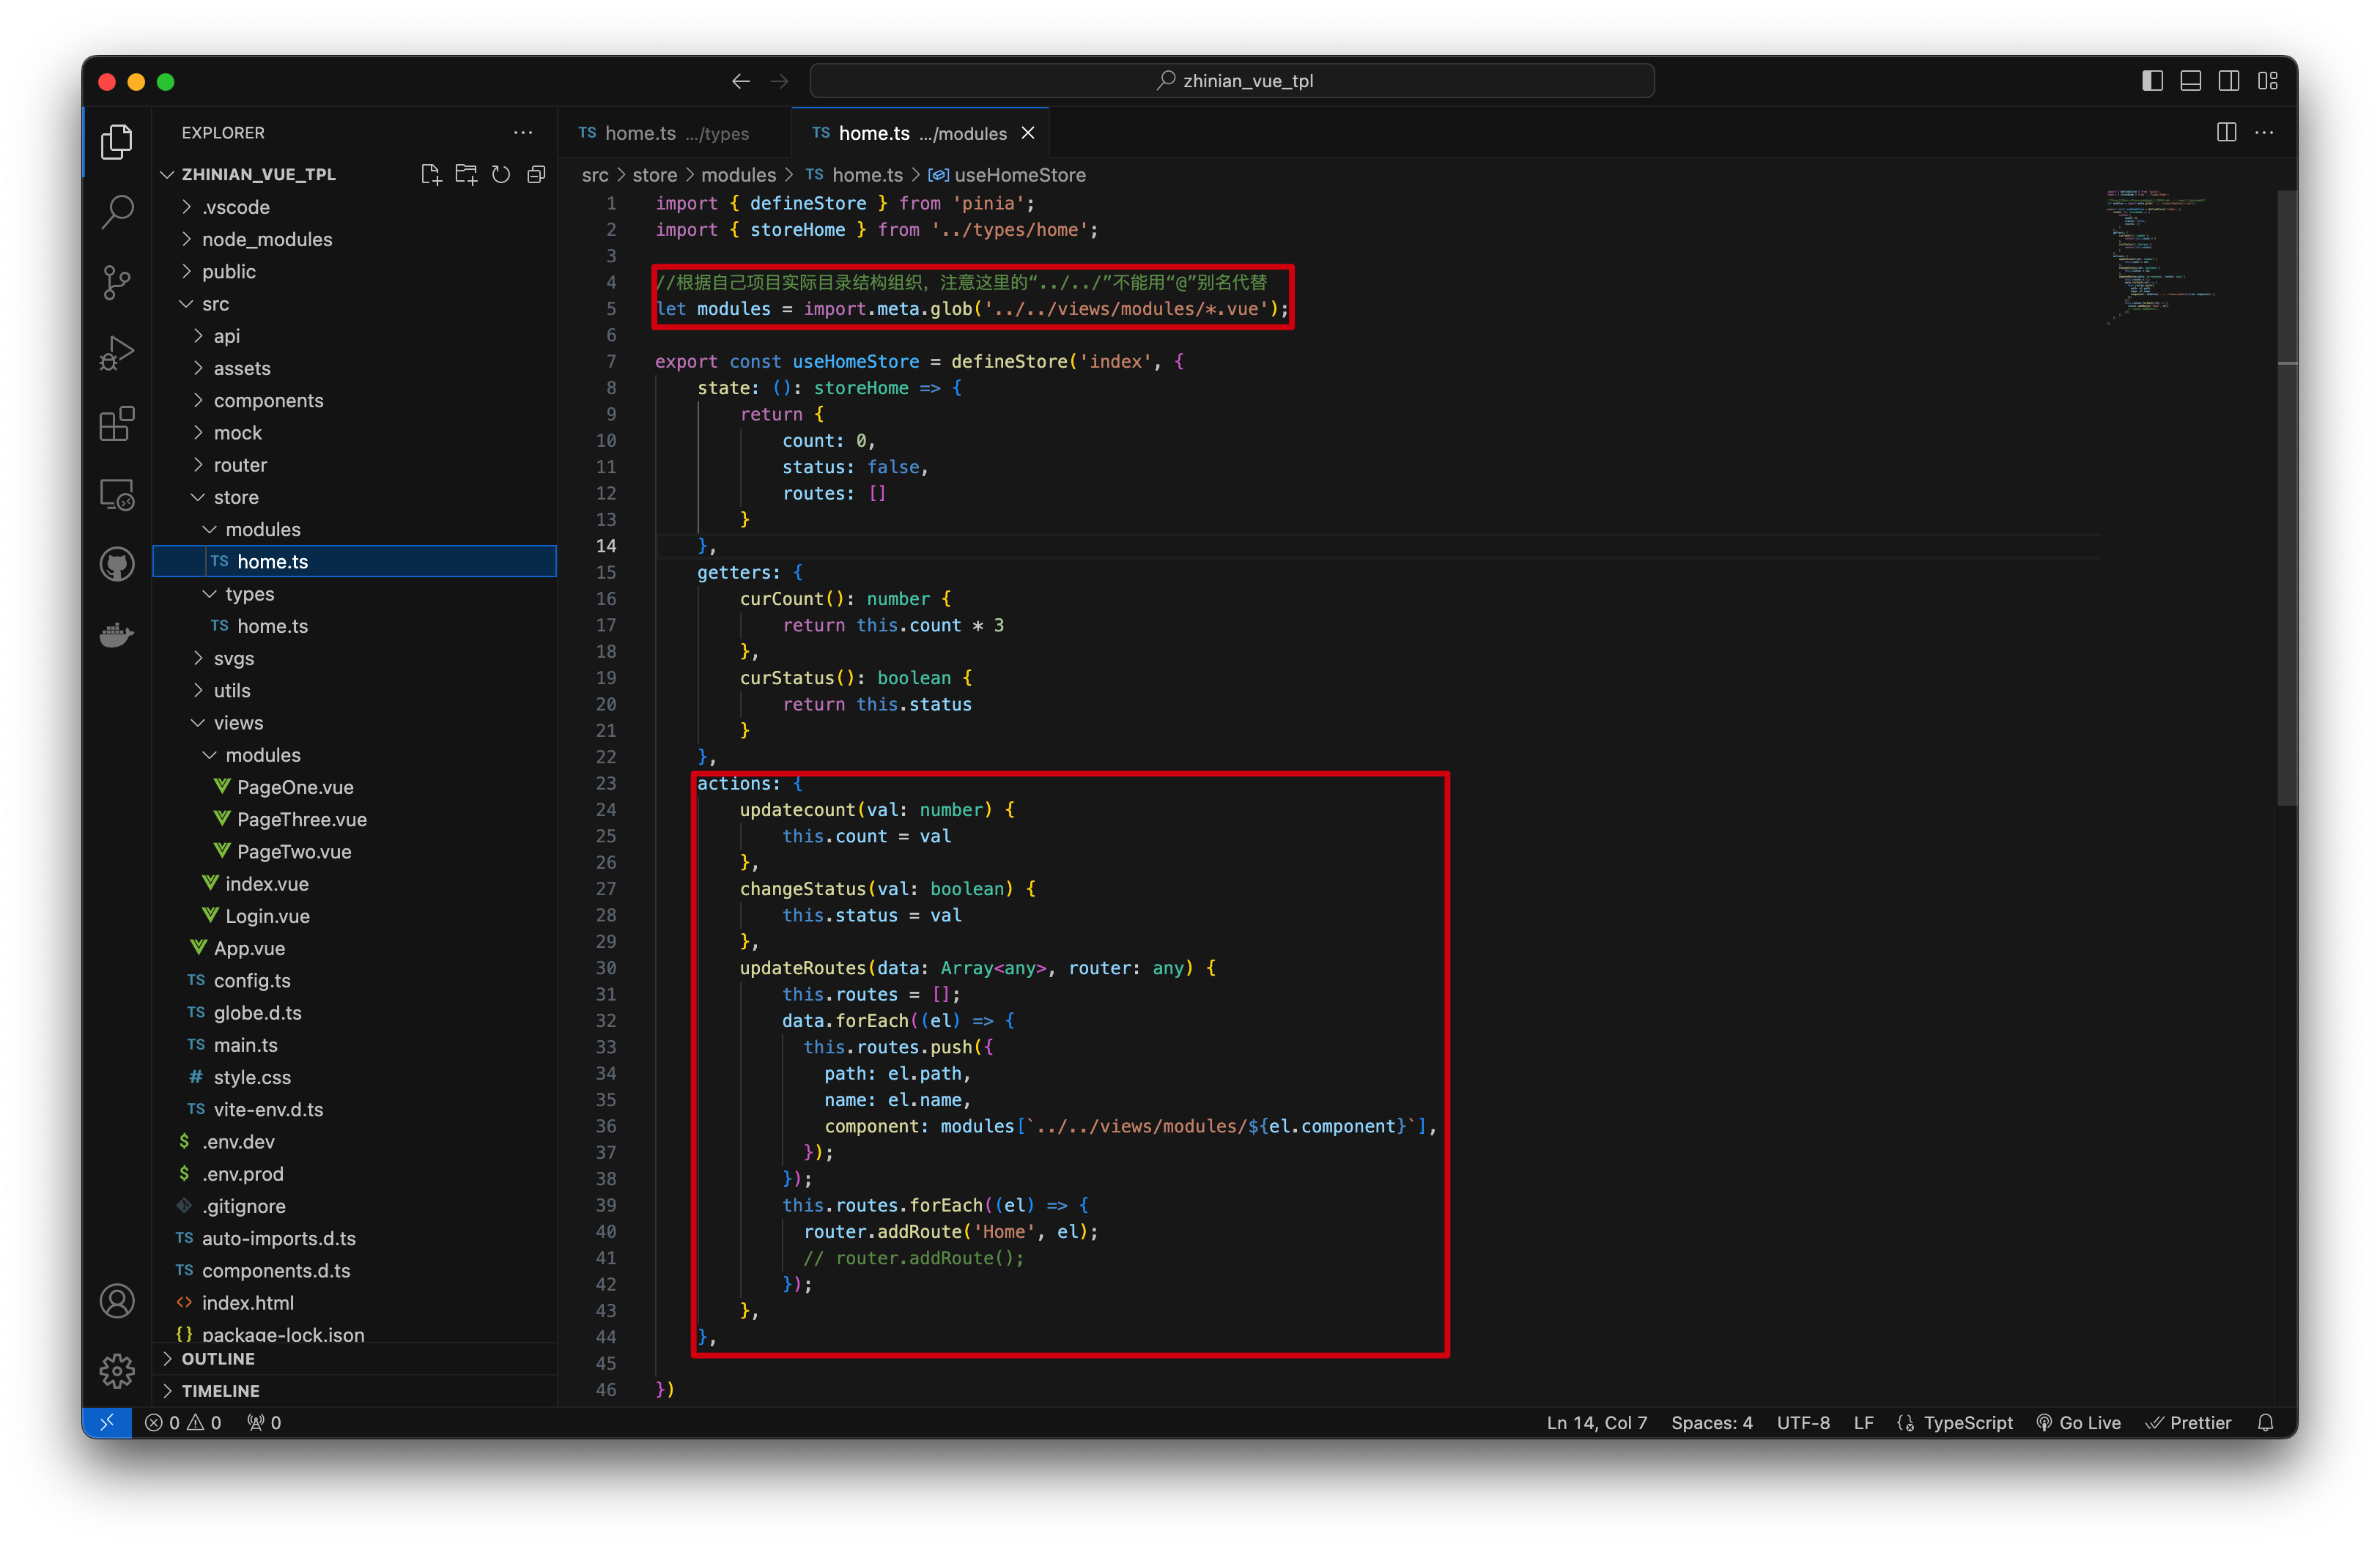
Task: Close the home.ts modules tab
Action: (1028, 133)
